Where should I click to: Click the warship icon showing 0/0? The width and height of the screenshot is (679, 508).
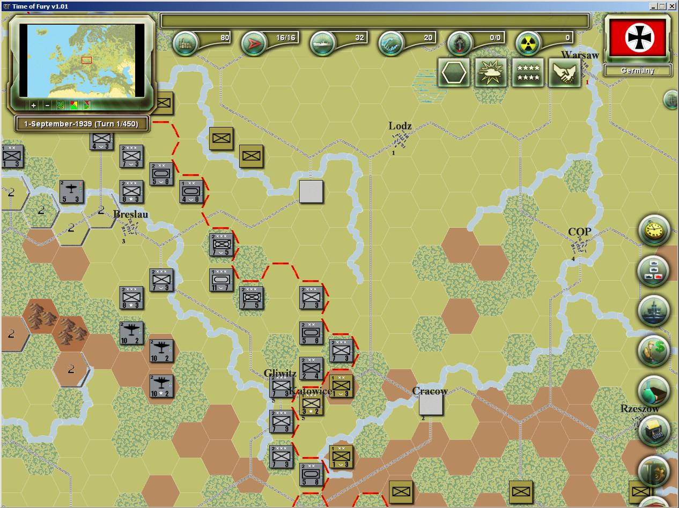point(460,43)
